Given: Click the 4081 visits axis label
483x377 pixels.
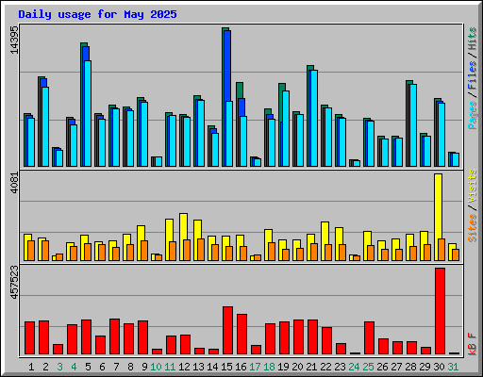Looking at the screenshot, I should click(x=14, y=183).
